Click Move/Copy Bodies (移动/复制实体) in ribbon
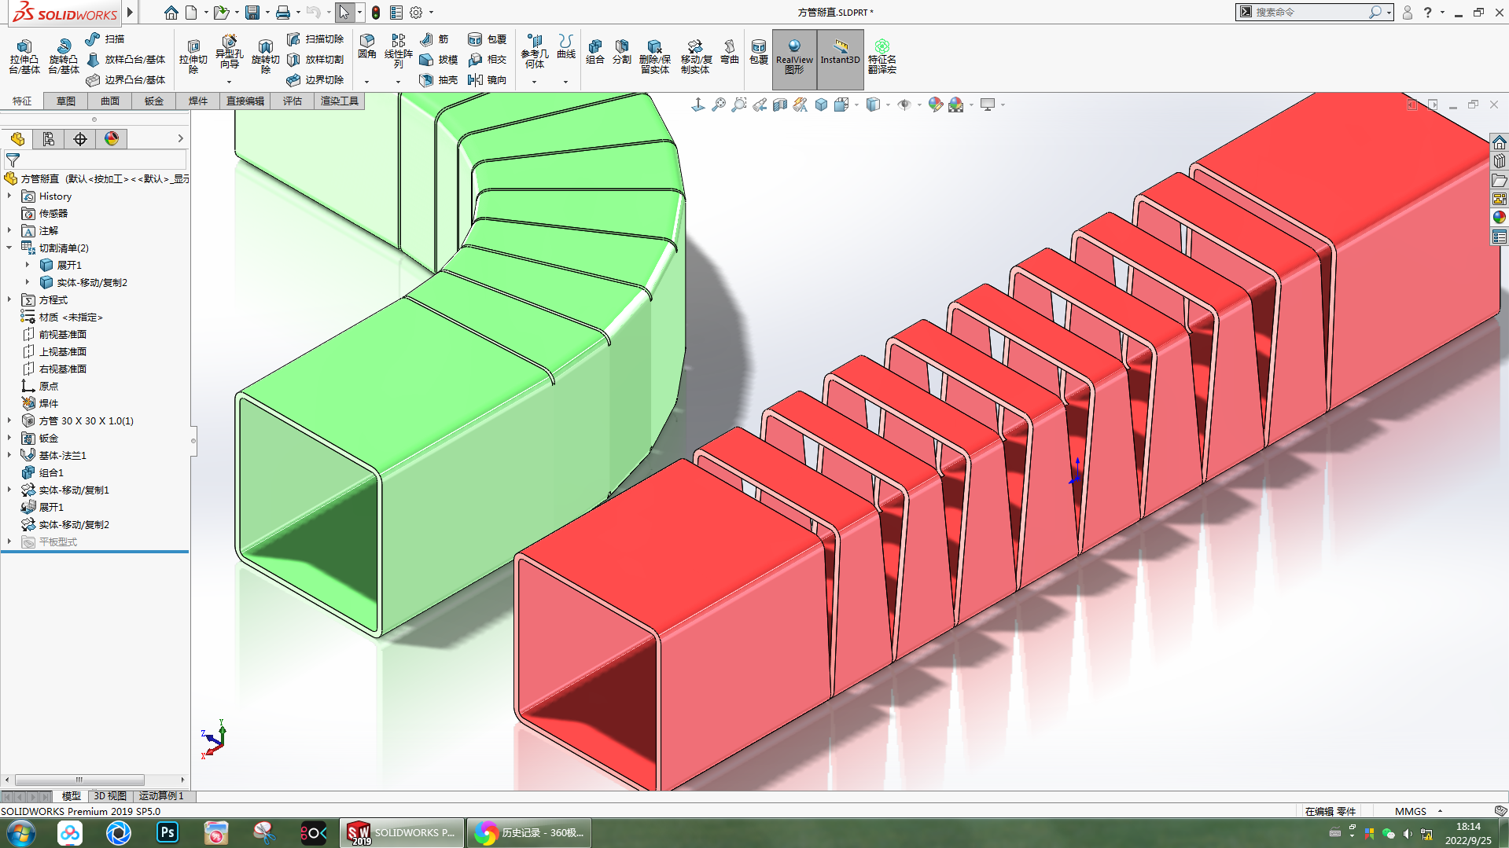This screenshot has height=848, width=1509. point(695,57)
